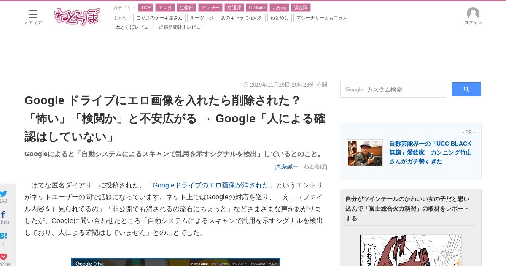The height and width of the screenshot is (266, 506).
Task: Open the UCC BLACK無糖 PR article link
Action: [431, 152]
